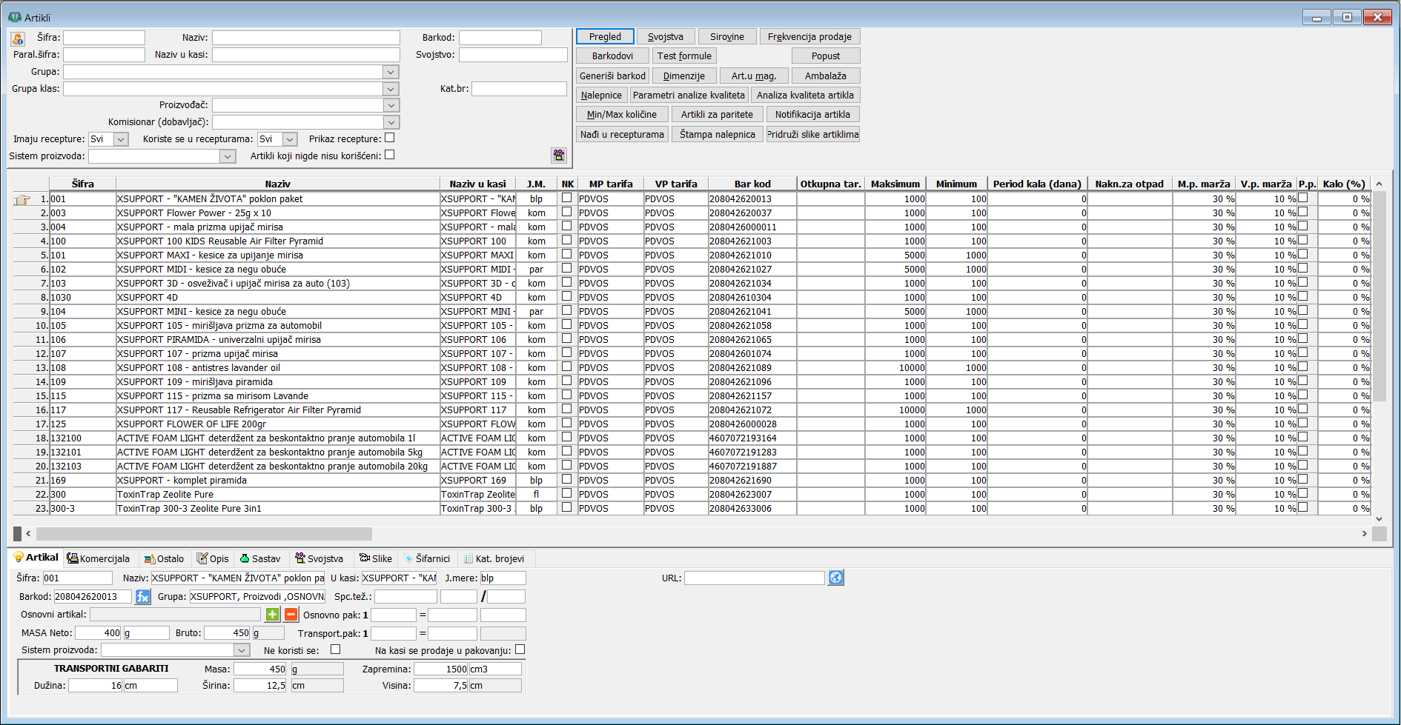Click the hand pointer row indicator
The width and height of the screenshot is (1401, 725).
pyautogui.click(x=22, y=198)
